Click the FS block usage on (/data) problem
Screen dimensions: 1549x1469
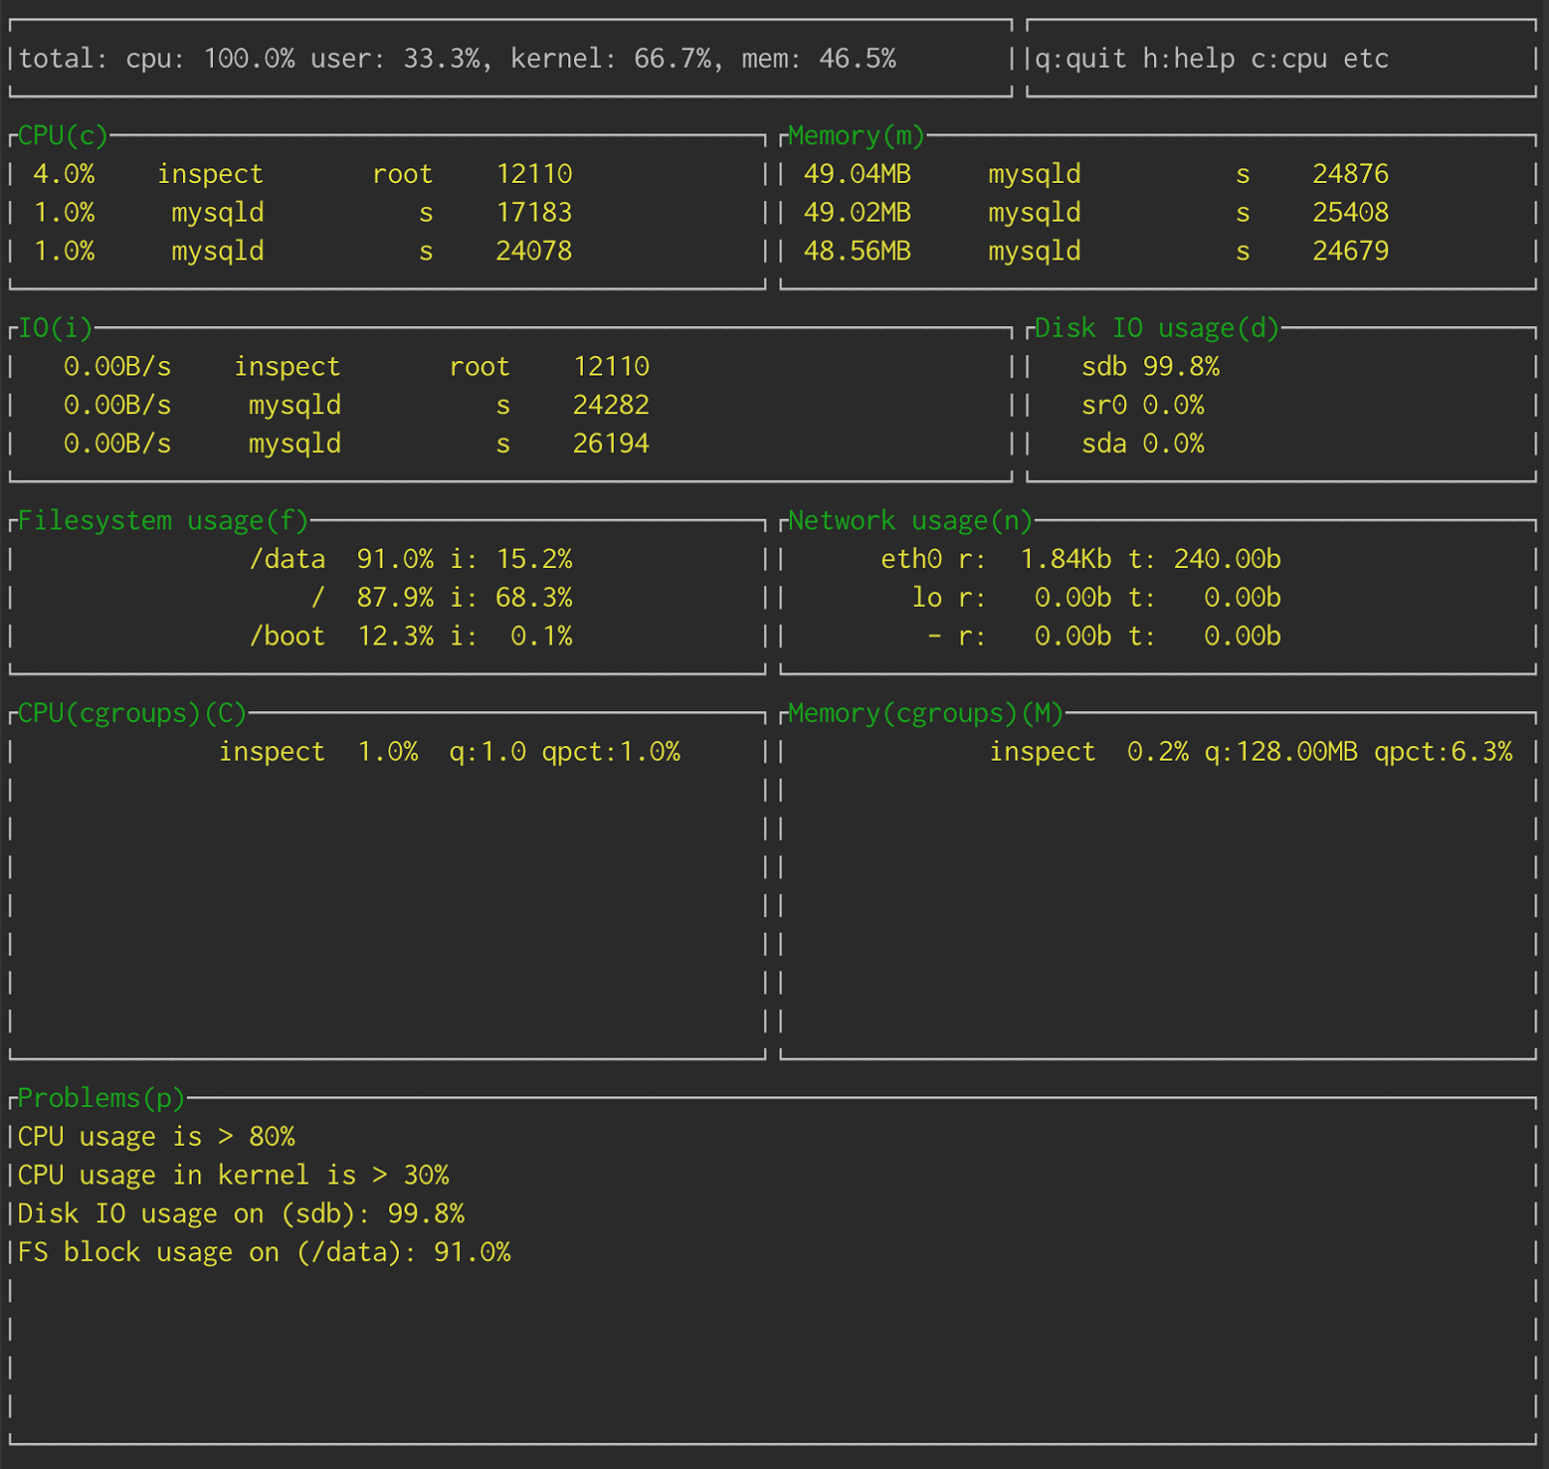click(264, 1253)
